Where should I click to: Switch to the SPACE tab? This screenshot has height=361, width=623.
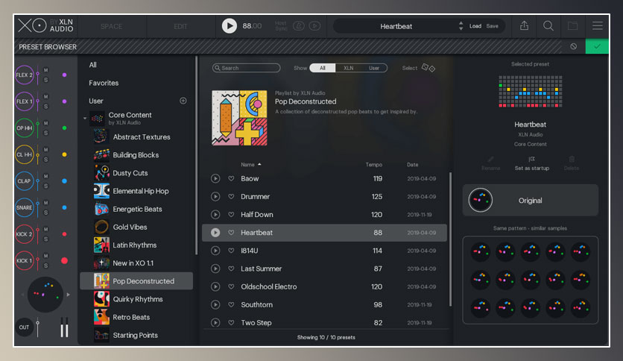(111, 26)
